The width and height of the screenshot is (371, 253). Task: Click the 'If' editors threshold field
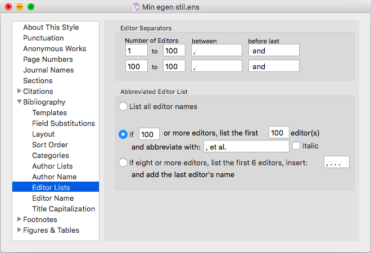(x=150, y=134)
